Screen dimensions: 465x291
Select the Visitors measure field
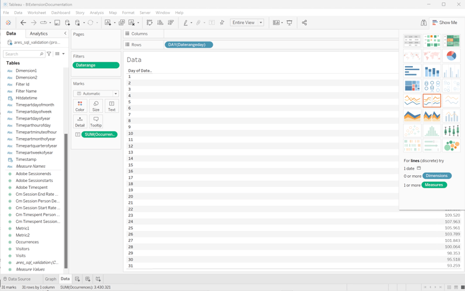tap(22, 249)
